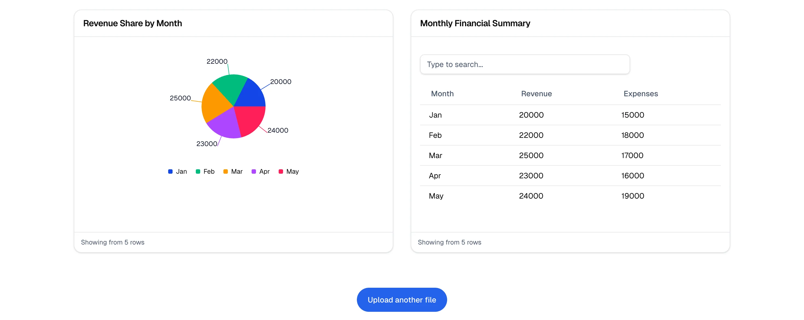Sort table by the Expenses column
Screen dimensions: 804x320
(641, 93)
